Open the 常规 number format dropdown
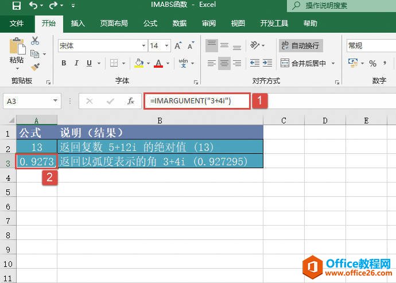396x283 pixels. click(x=371, y=46)
